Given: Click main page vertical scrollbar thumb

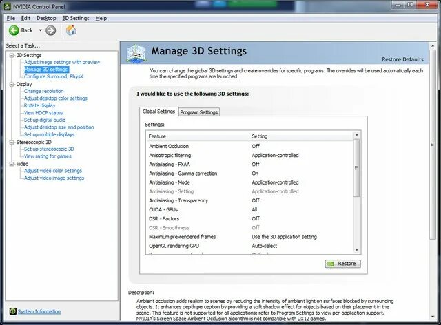Looking at the screenshot, I should click(433, 145).
